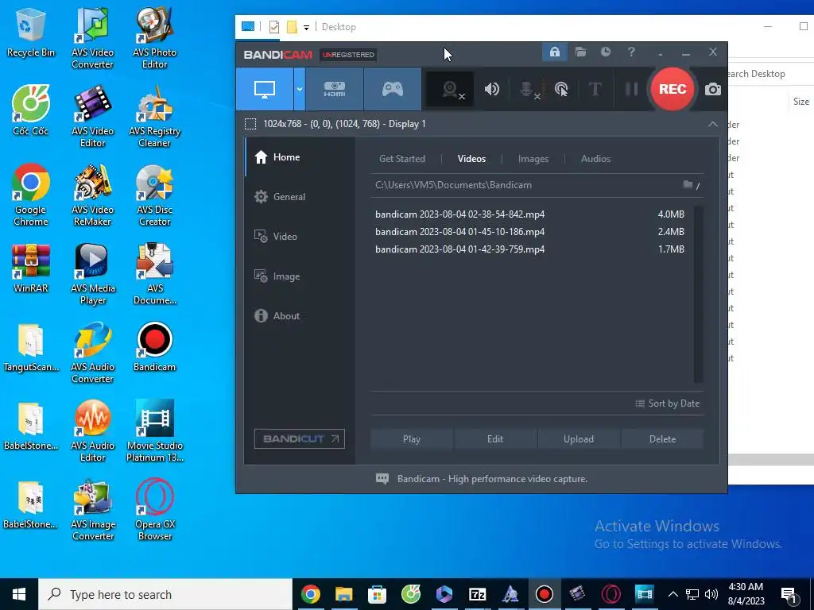Select Google Chrome desktop icon
The width and height of the screenshot is (814, 610).
(31, 195)
